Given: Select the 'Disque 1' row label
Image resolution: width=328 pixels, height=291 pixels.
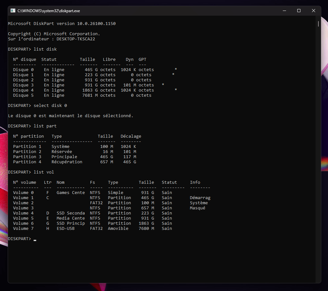Looking at the screenshot, I should (x=23, y=75).
